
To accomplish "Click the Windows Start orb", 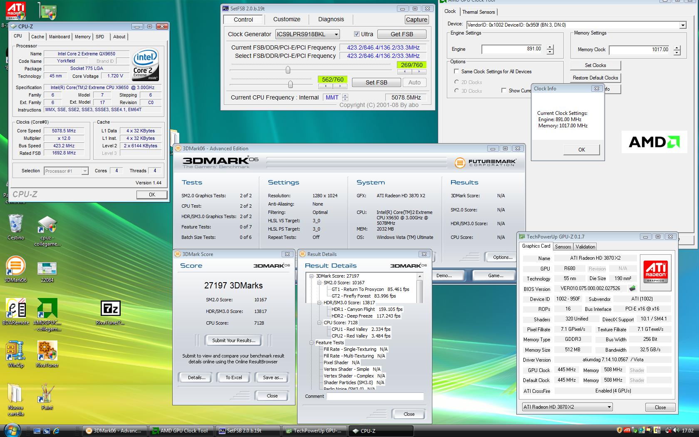I will pos(11,430).
